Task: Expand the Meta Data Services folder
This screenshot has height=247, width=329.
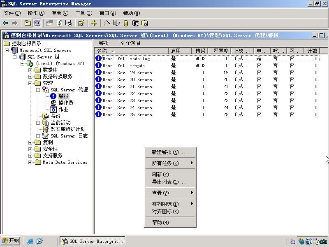Action: [x=30, y=162]
